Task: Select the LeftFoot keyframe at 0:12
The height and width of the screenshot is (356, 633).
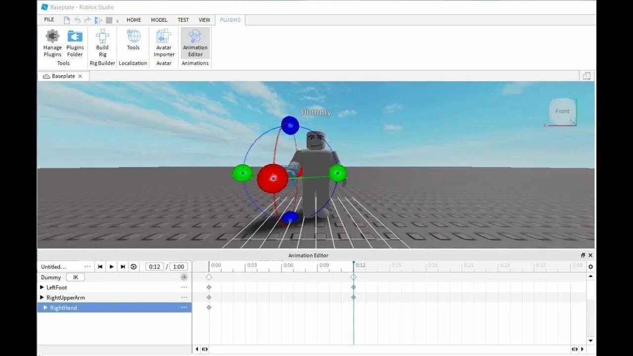Action: (x=353, y=287)
